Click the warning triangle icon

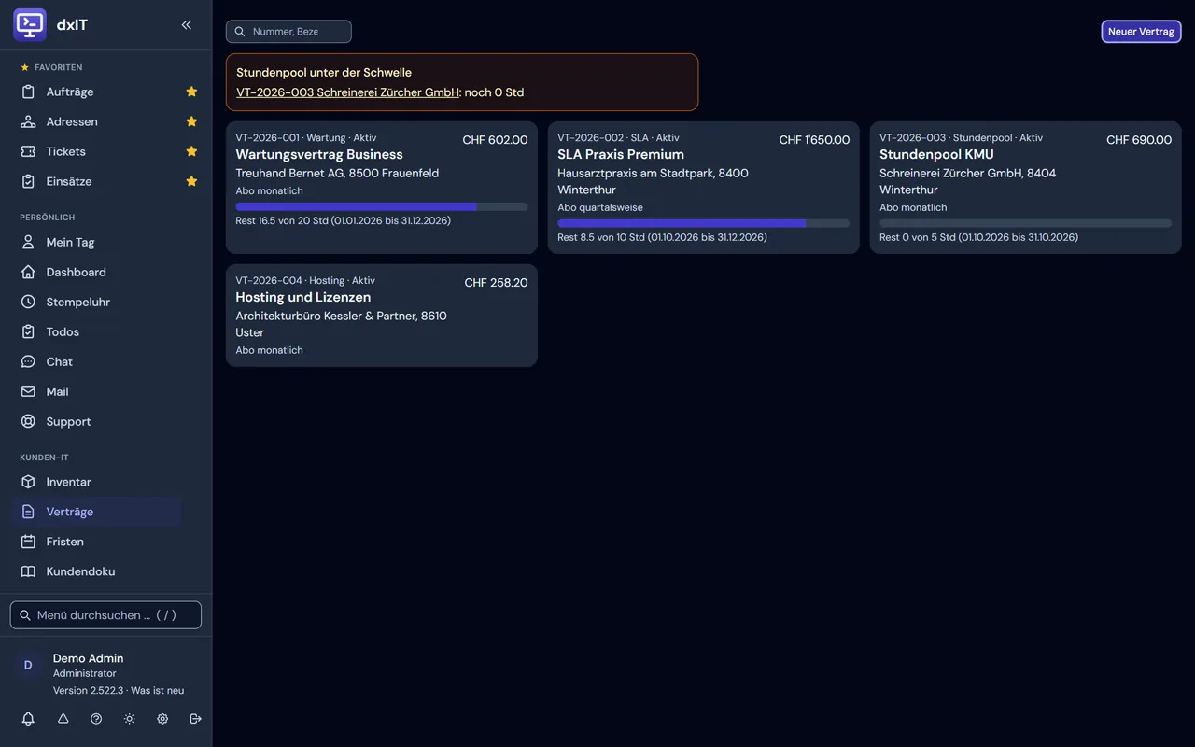pos(63,719)
